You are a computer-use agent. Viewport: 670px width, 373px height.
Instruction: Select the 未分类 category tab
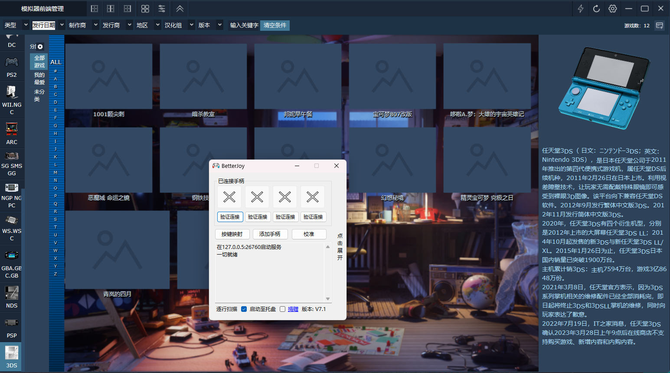pos(39,95)
